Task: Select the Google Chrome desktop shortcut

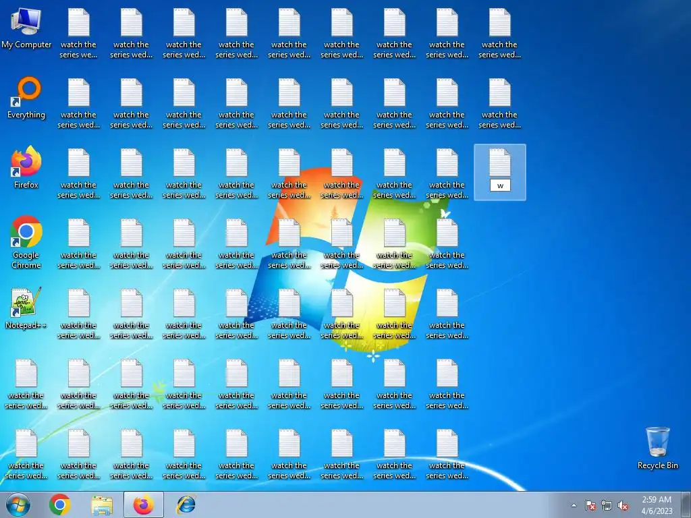Action: (26, 242)
